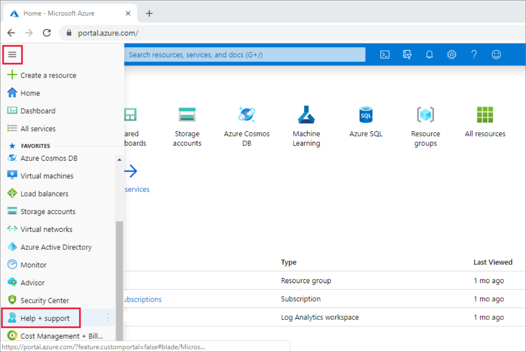Viewport: 526px width, 352px height.
Task: Collapse the portal hamburger menu
Action: (13, 54)
